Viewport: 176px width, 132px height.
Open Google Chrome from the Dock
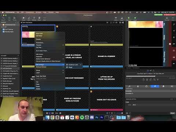pyautogui.click(x=52, y=117)
